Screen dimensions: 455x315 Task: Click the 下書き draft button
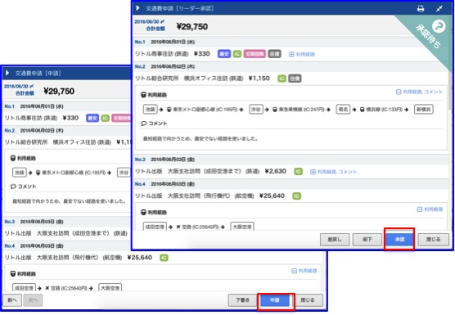(242, 300)
